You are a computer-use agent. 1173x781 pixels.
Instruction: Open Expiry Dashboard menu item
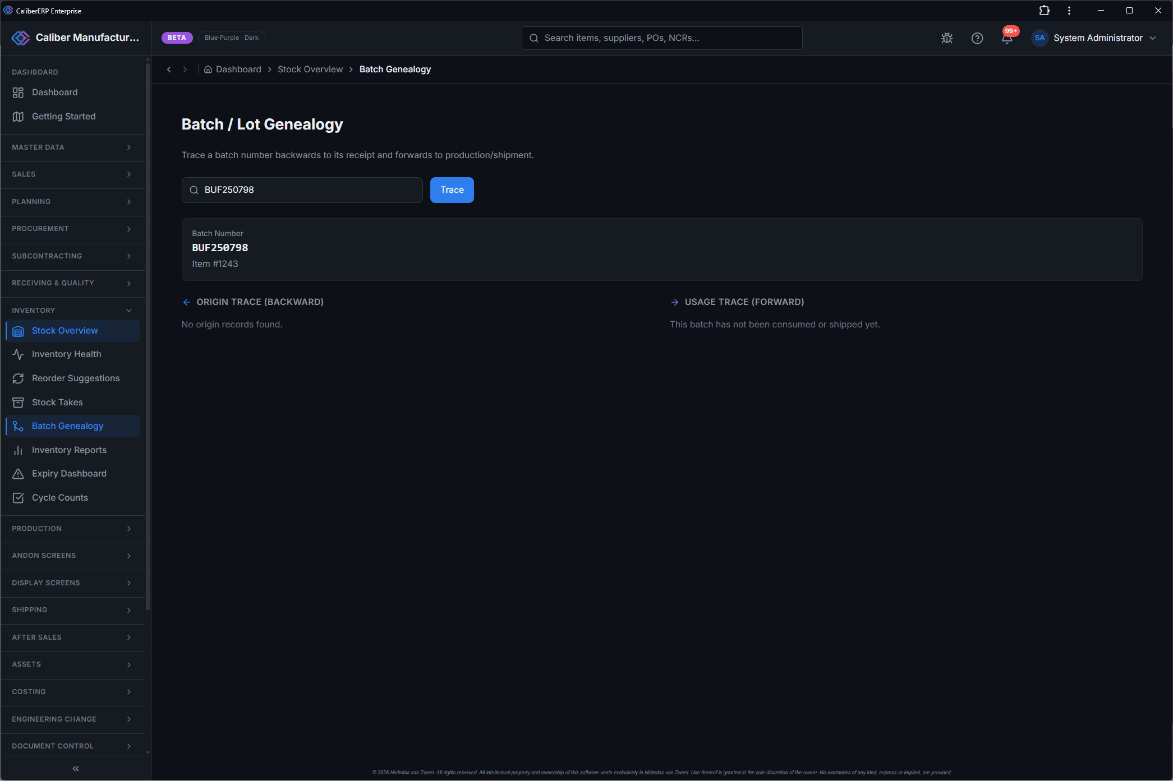click(73, 474)
